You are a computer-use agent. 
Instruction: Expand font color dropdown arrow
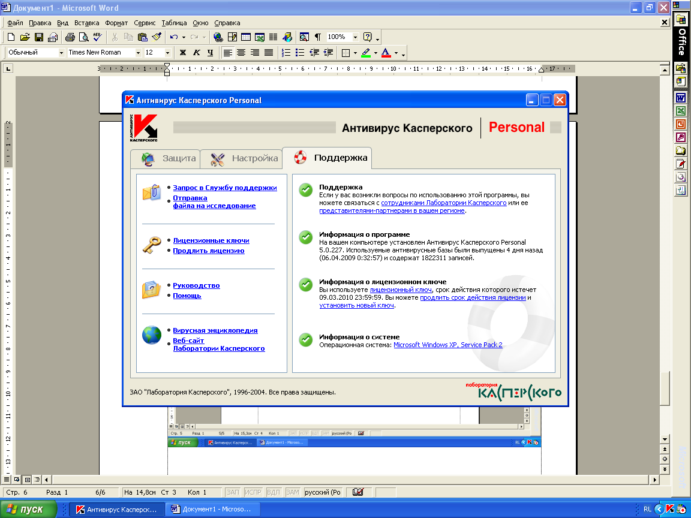tap(396, 53)
